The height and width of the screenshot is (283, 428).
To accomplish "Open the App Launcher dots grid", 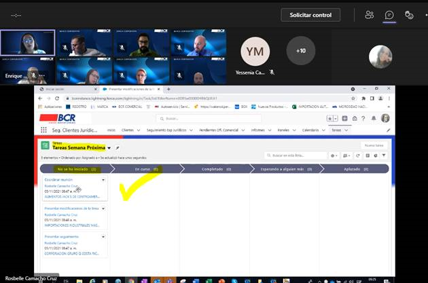I will click(43, 130).
